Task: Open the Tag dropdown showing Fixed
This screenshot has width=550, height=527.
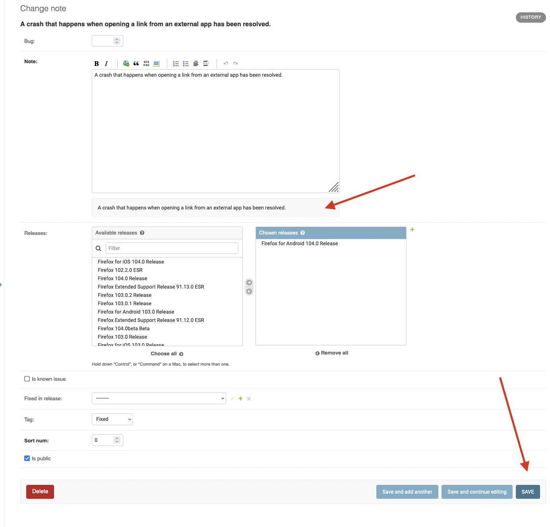Action: (x=112, y=419)
